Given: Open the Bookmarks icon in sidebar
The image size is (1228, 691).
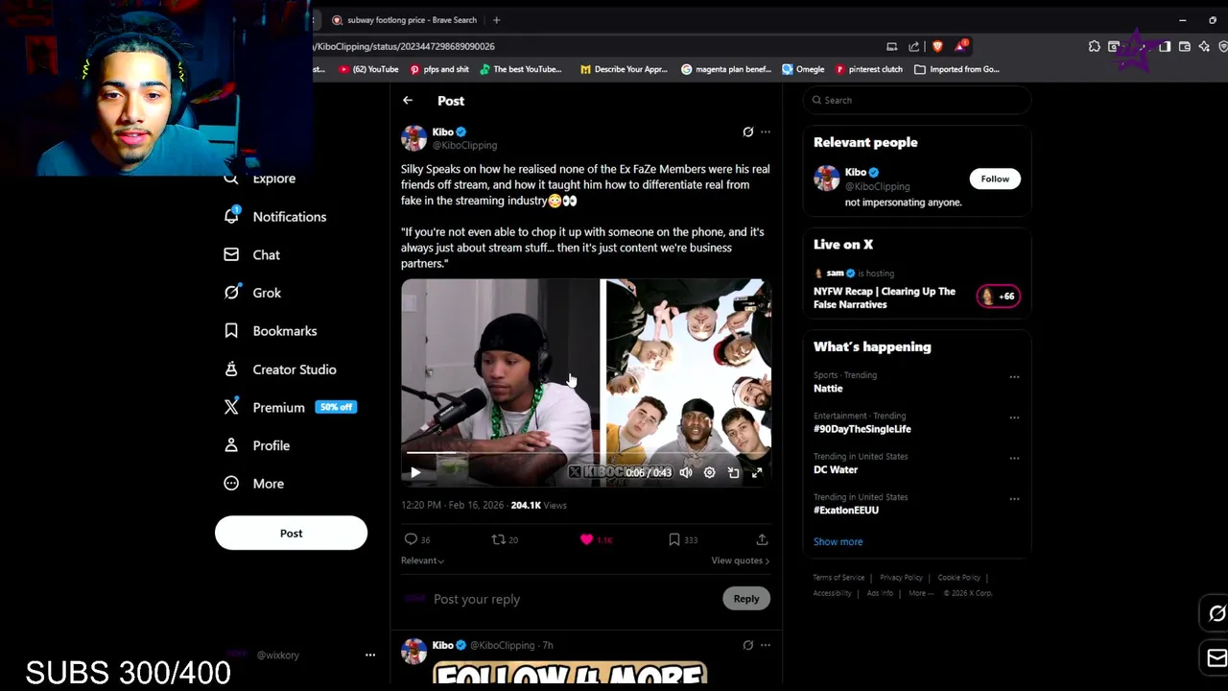Looking at the screenshot, I should pos(231,331).
